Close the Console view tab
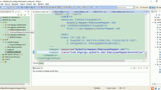This screenshot has width=161, height=90. click(42, 68)
